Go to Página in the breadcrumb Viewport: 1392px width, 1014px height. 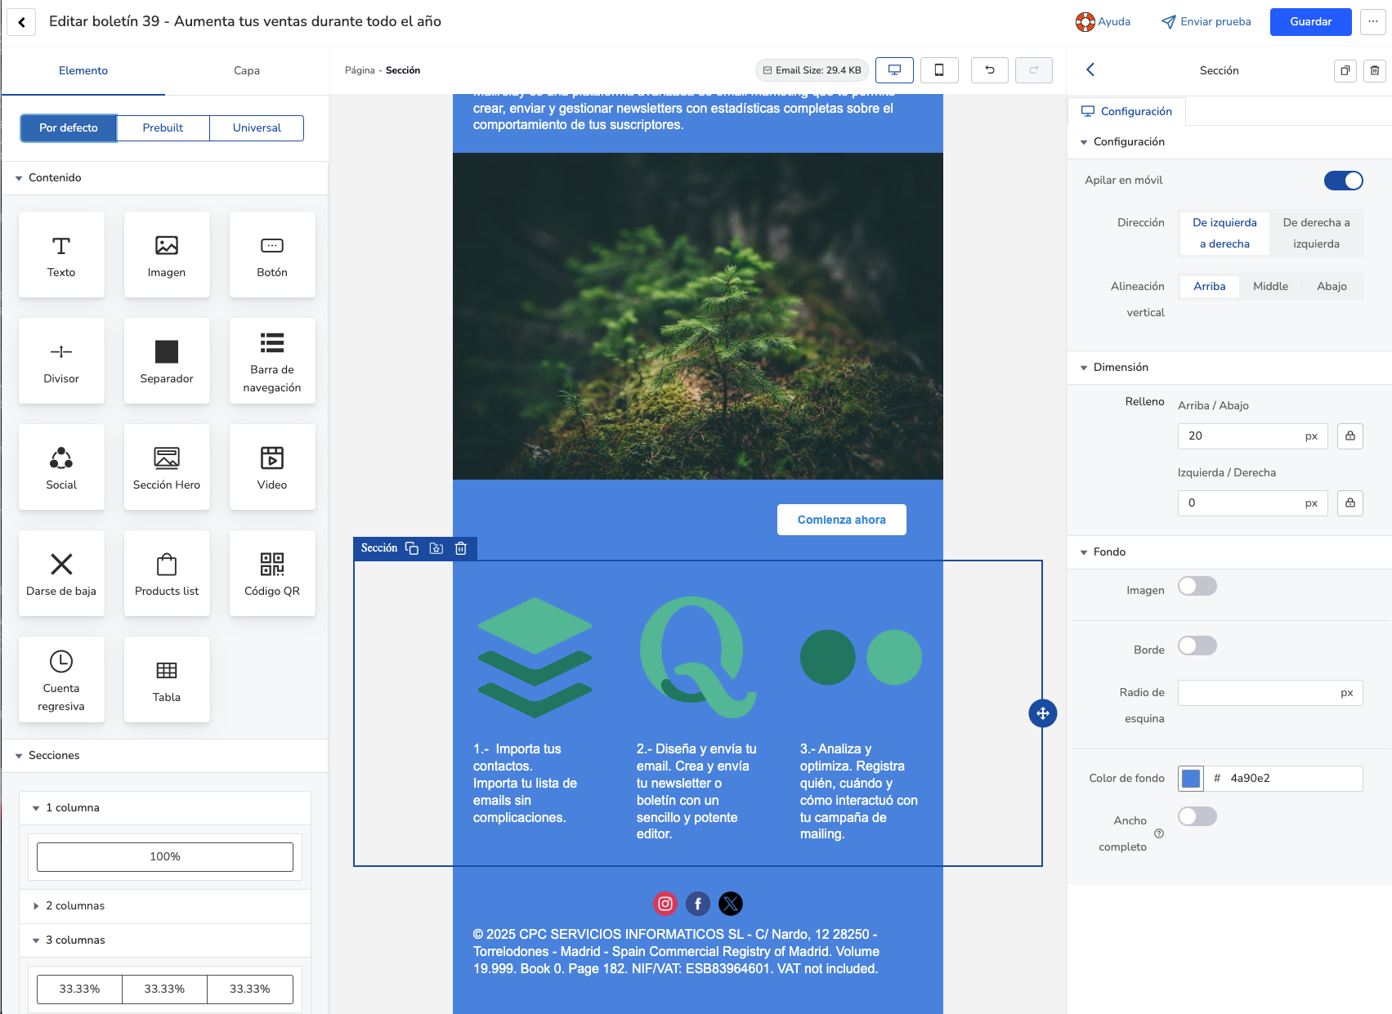pyautogui.click(x=360, y=70)
